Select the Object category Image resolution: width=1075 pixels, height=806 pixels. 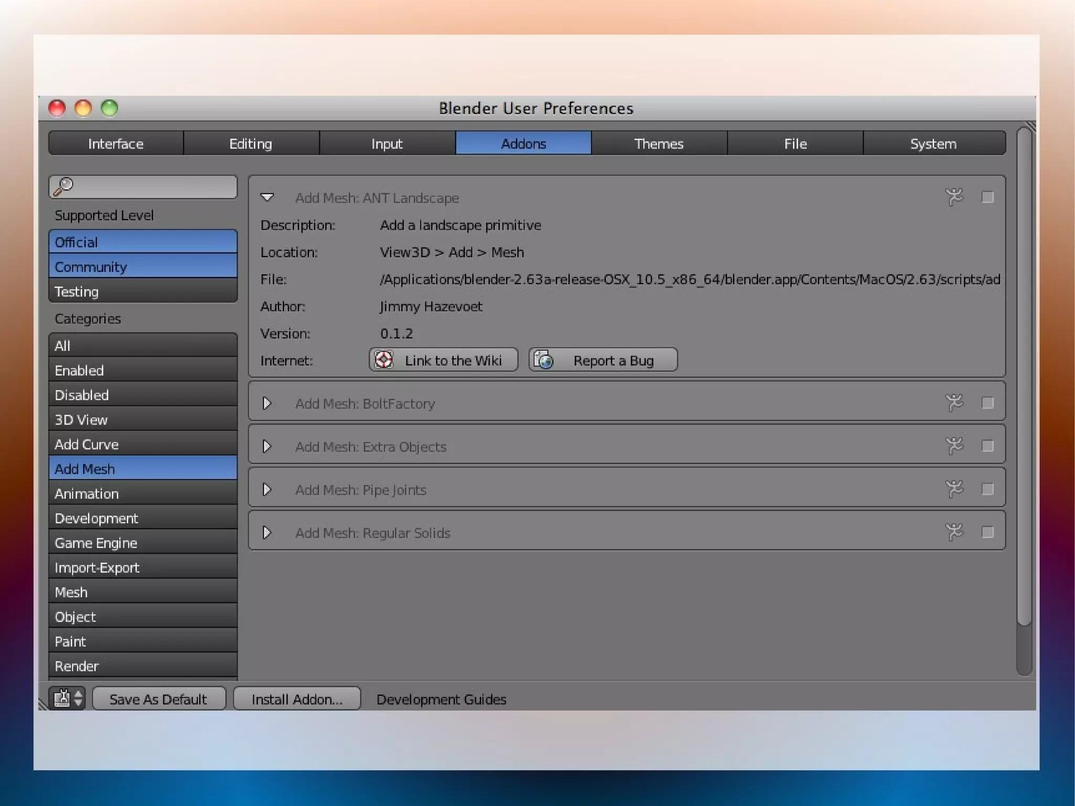(143, 616)
